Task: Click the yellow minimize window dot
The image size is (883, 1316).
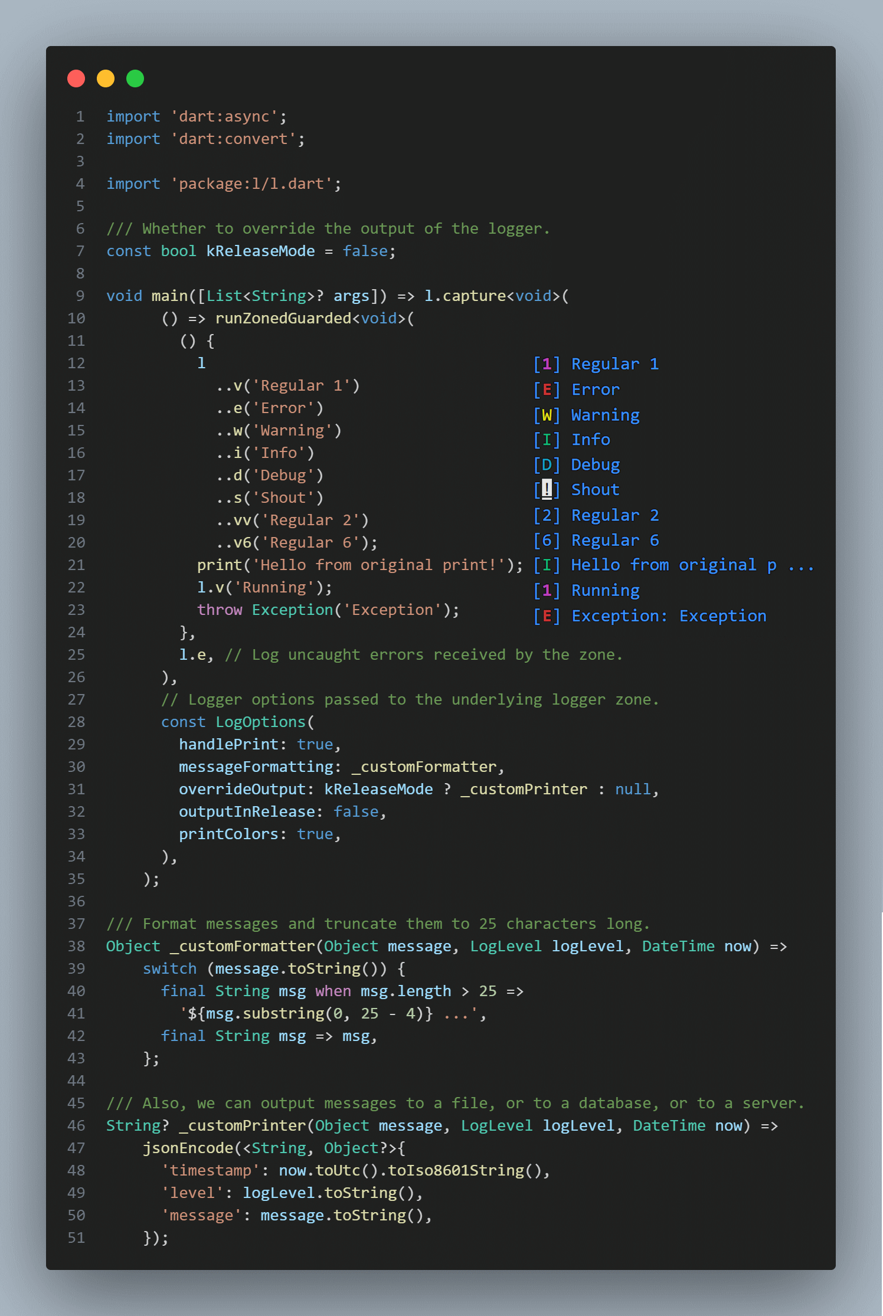Action: click(x=106, y=78)
